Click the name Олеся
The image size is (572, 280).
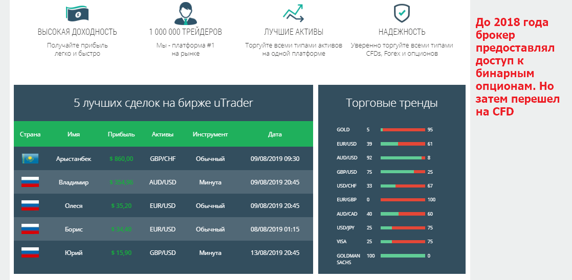coord(74,206)
